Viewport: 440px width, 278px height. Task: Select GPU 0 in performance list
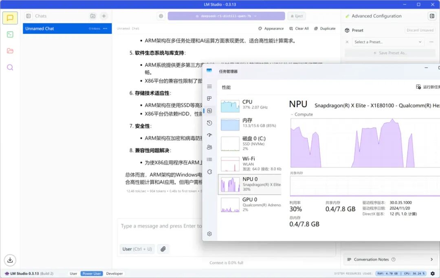pyautogui.click(x=250, y=205)
